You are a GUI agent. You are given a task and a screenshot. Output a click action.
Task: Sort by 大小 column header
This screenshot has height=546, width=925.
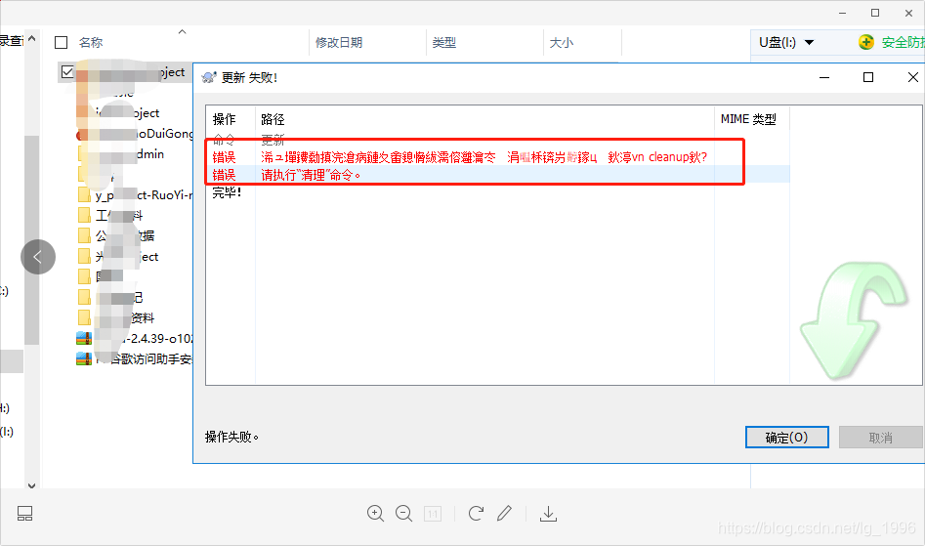(x=561, y=42)
